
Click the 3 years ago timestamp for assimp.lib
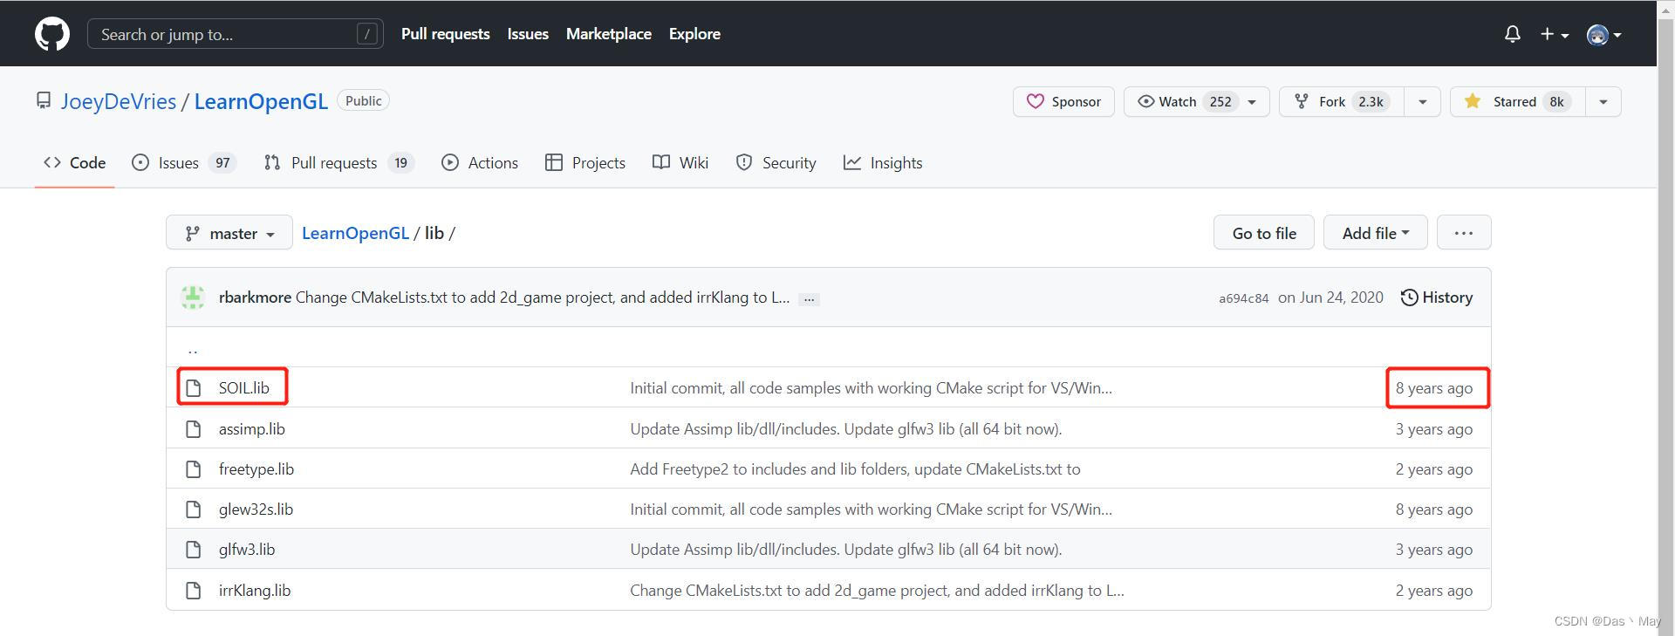[x=1434, y=429]
